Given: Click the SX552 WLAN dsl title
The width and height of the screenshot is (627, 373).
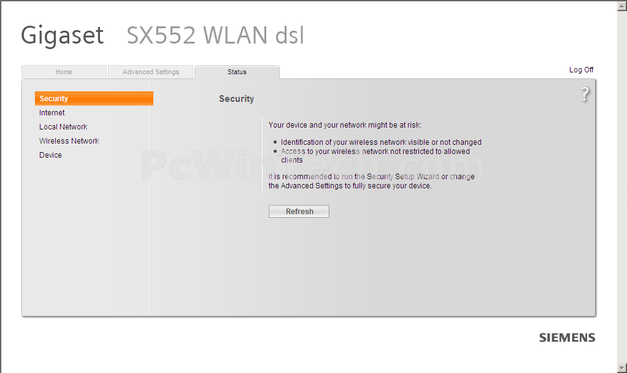Looking at the screenshot, I should click(215, 35).
